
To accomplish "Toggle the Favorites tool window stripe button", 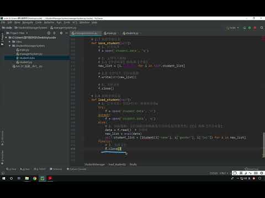I will [x=2, y=158].
